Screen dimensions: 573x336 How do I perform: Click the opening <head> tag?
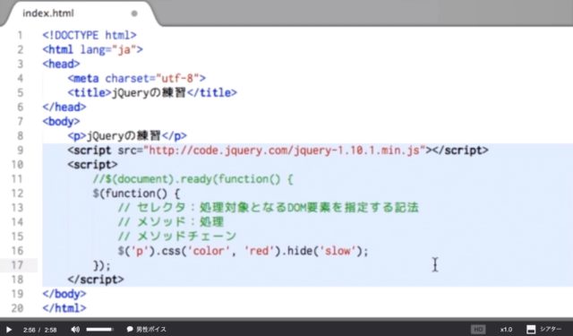coord(61,64)
